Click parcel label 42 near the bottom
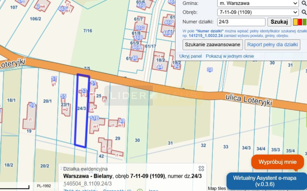 pyautogui.click(x=101, y=156)
